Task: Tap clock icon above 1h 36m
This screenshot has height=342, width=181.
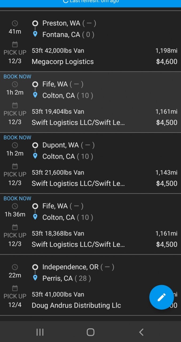Action: (15, 206)
